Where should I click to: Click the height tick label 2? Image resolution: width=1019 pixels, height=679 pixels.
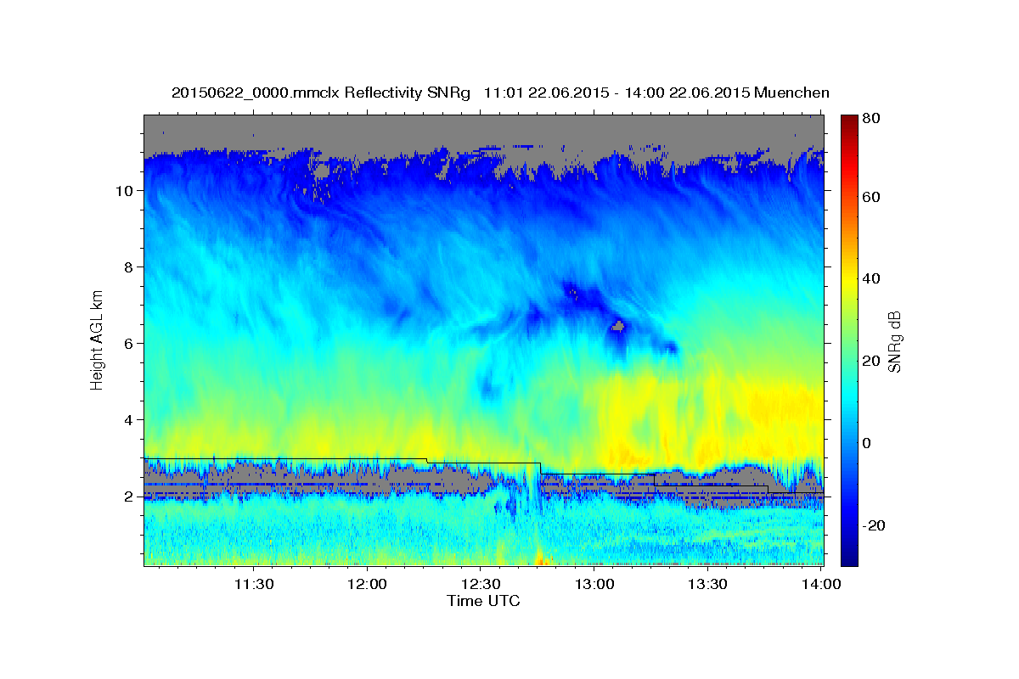tap(127, 497)
